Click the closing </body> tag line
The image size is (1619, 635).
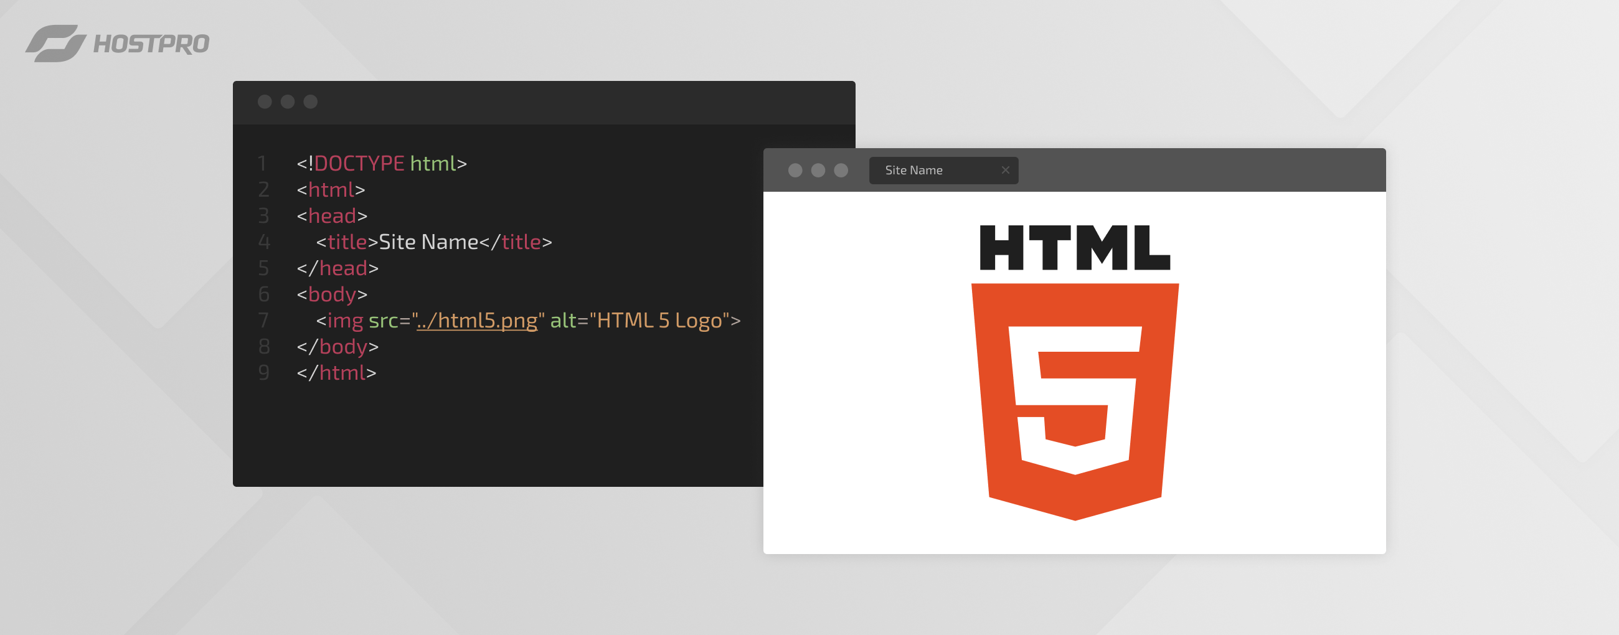tap(337, 347)
